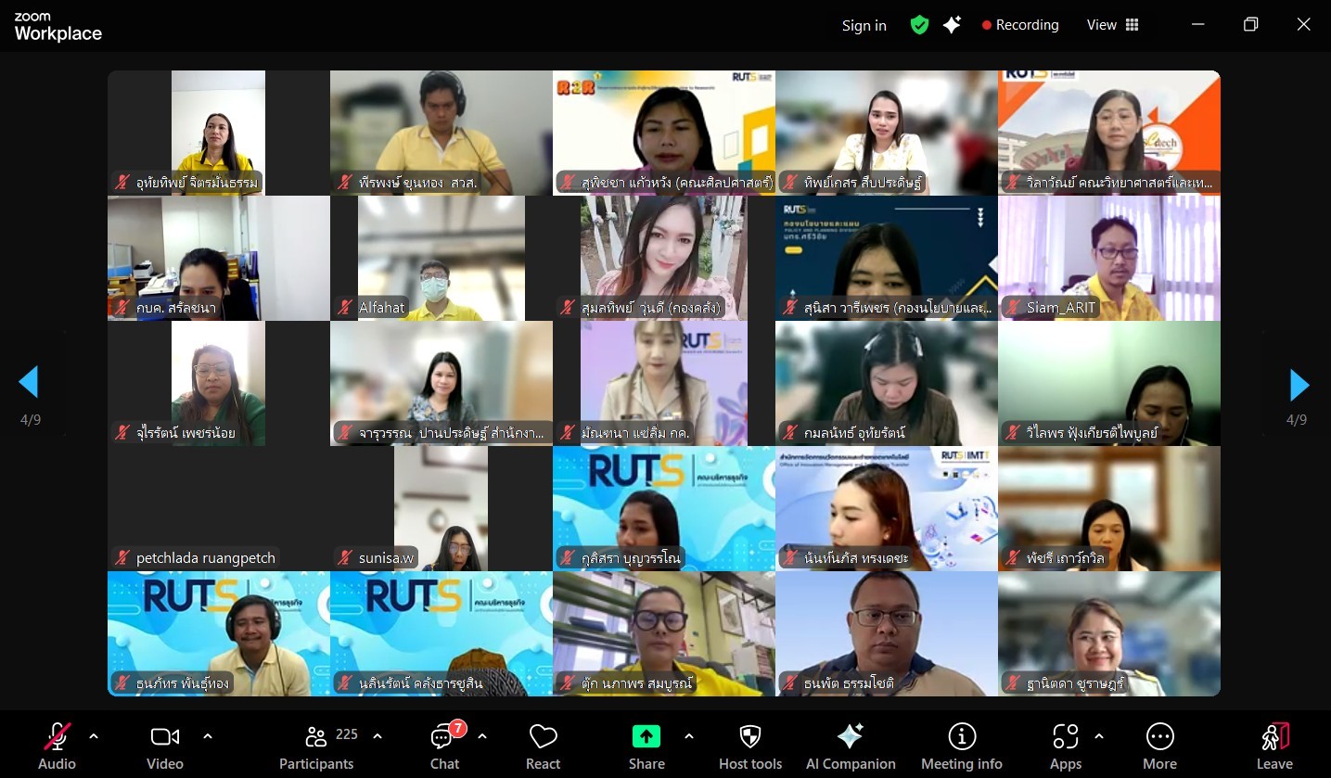Click the Sign in link
Image resolution: width=1331 pixels, height=778 pixels.
pyautogui.click(x=864, y=26)
